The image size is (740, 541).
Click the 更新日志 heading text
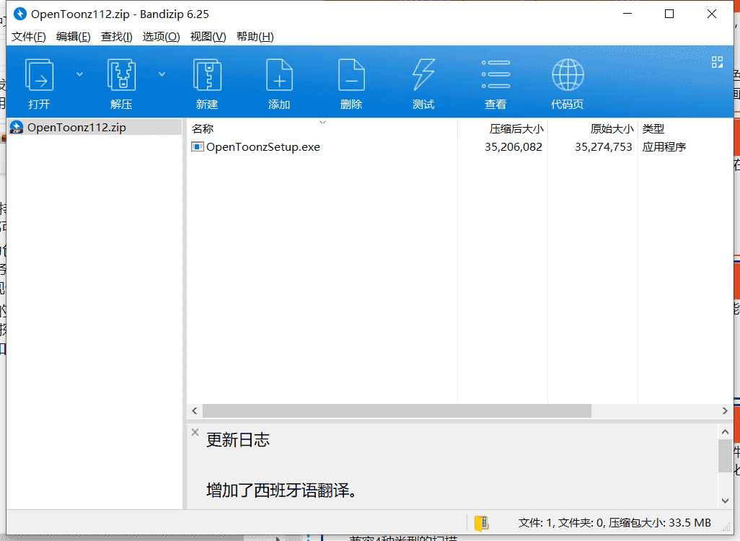point(238,440)
